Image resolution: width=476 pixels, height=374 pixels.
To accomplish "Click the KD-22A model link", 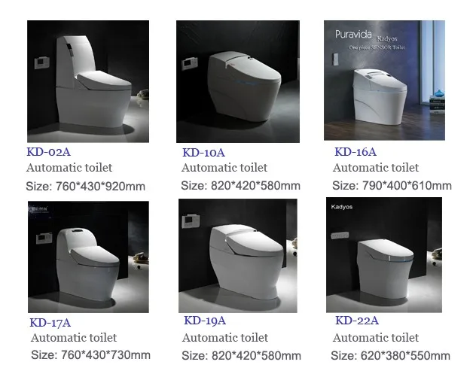I will click(x=357, y=321).
